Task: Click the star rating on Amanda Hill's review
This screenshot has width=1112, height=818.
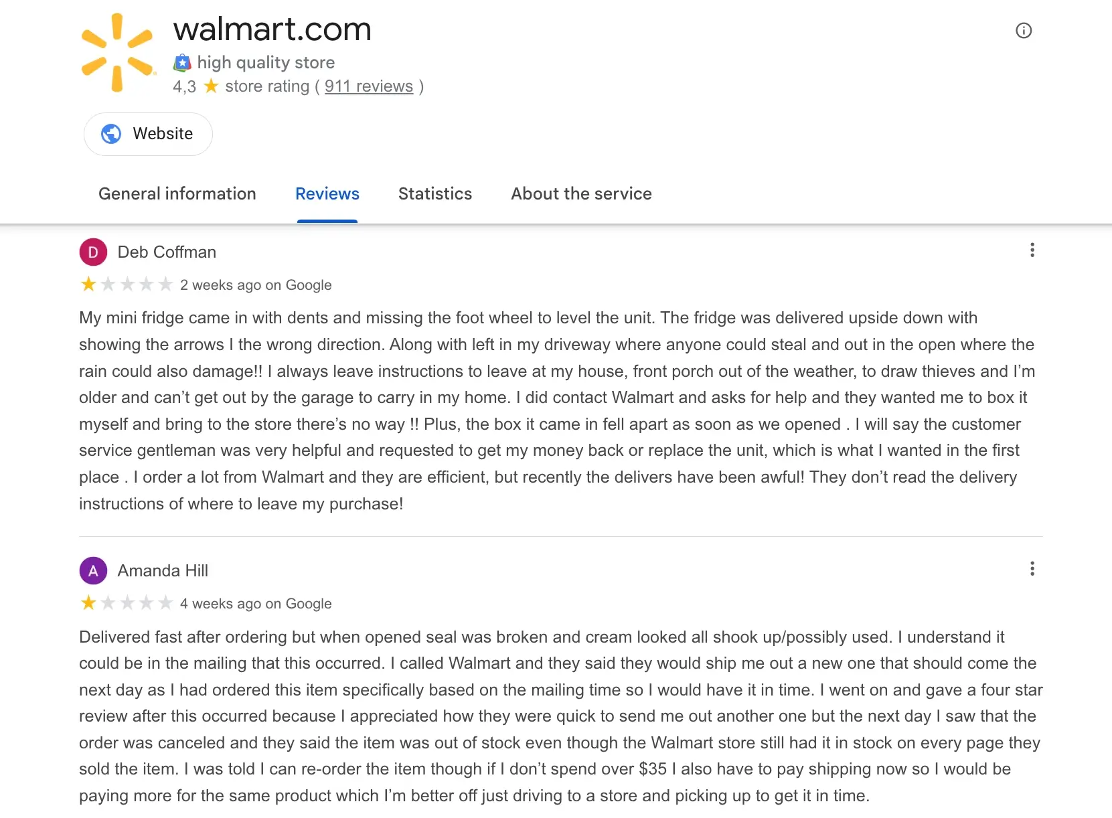Action: [x=127, y=603]
